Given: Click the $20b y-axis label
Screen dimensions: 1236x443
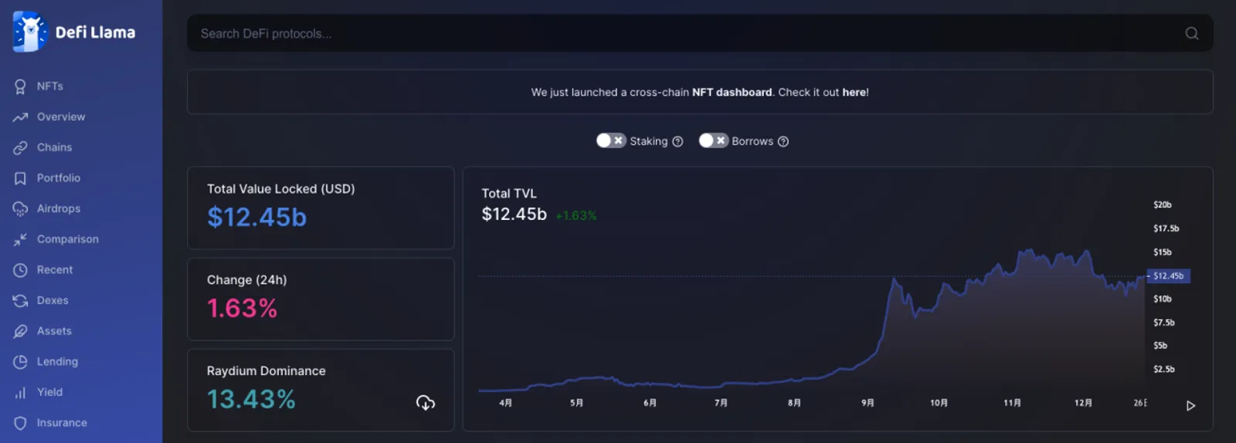Looking at the screenshot, I should 1163,205.
